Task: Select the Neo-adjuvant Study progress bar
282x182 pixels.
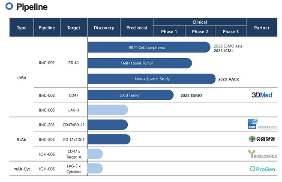Action: tap(151, 79)
